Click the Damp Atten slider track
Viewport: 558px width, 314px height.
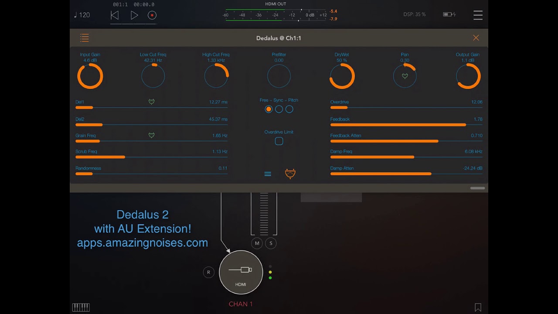click(x=406, y=174)
